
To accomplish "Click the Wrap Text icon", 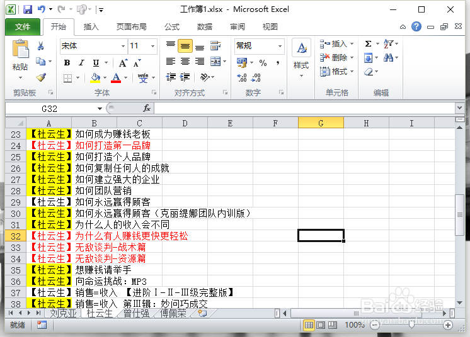I will (x=215, y=46).
